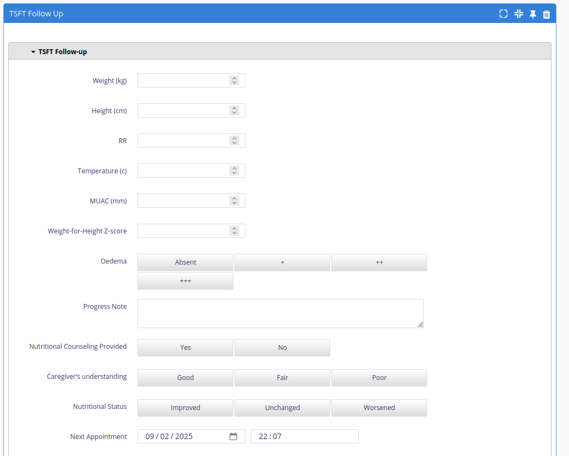Adjust Temperature (c) spinner arrows
Viewport: 569px width, 456px height.
pos(234,171)
